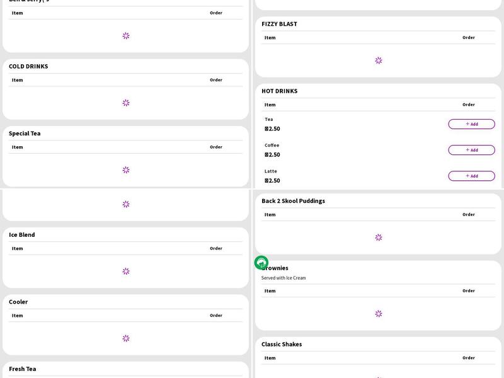
Task: Click the Latte item price
Action: pyautogui.click(x=272, y=181)
